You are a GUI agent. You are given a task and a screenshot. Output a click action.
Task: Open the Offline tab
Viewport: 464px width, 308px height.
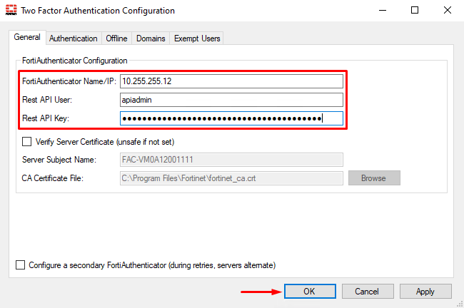coord(116,38)
